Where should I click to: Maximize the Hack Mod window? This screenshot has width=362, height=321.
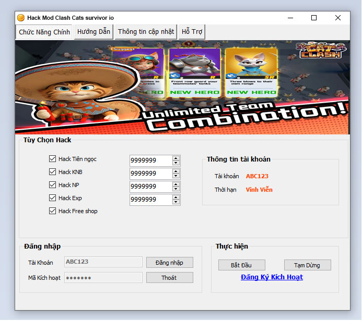click(x=314, y=18)
